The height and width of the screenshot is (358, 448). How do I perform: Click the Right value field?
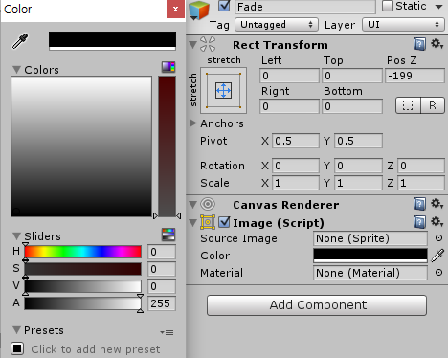[x=289, y=106]
